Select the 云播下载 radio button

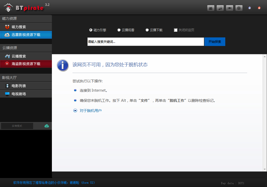click(x=147, y=30)
